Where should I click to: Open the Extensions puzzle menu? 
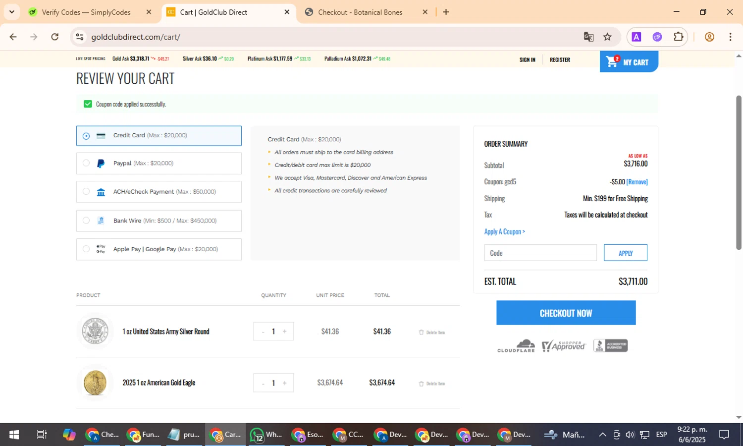[x=678, y=37]
